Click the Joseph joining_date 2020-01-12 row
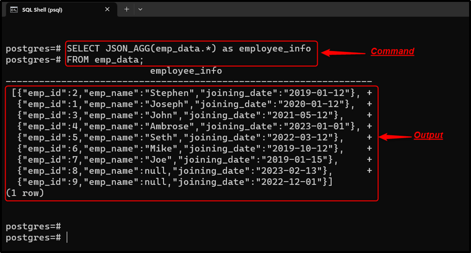The width and height of the screenshot is (471, 253). pyautogui.click(x=186, y=104)
